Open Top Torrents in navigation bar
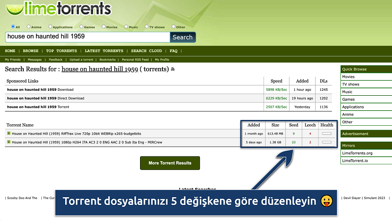Image resolution: width=392 pixels, height=220 pixels. [61, 51]
